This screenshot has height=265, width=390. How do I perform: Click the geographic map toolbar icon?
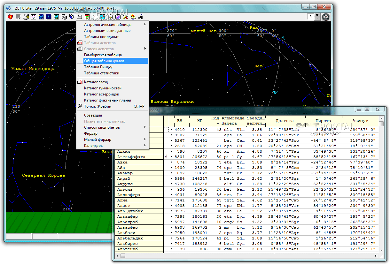coord(56,17)
